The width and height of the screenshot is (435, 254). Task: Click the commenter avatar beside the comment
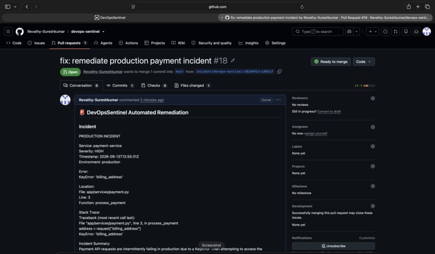click(x=65, y=100)
